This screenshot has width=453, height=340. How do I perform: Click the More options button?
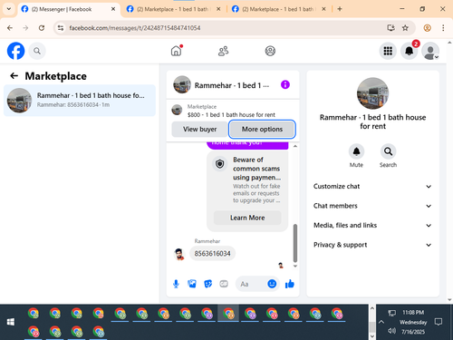click(262, 129)
